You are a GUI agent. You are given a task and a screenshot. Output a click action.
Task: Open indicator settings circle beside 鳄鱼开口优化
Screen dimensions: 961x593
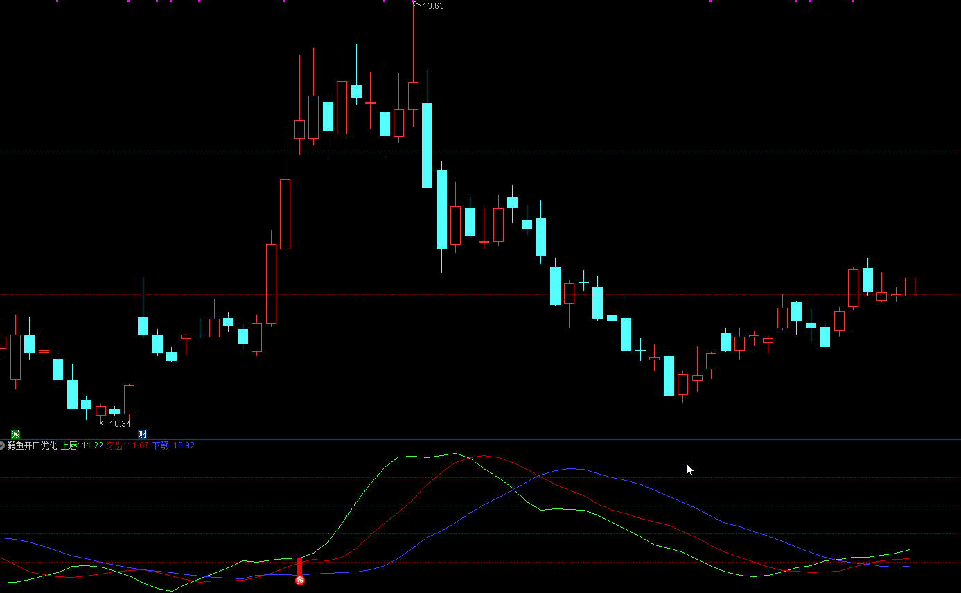tap(3, 446)
